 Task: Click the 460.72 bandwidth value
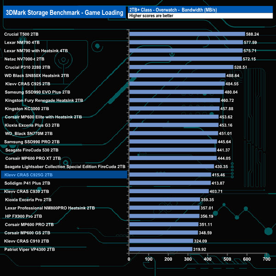click(227, 100)
